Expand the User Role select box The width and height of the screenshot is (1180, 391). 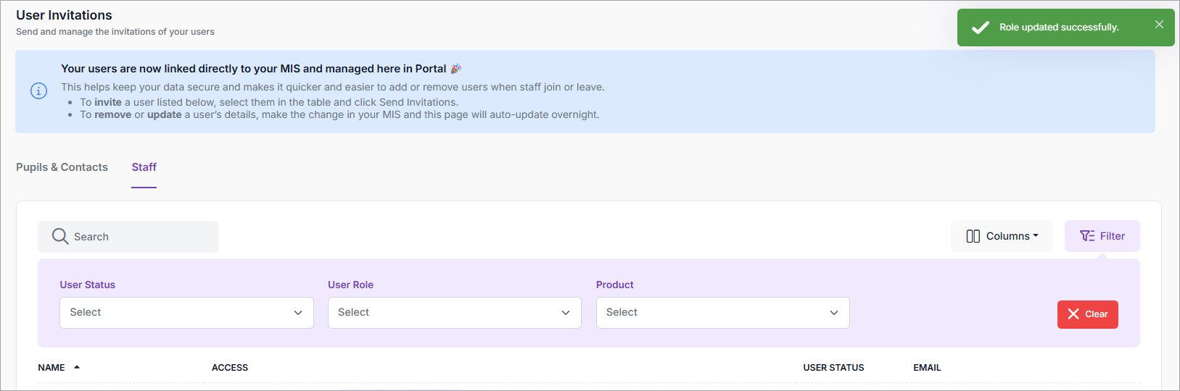coord(454,313)
